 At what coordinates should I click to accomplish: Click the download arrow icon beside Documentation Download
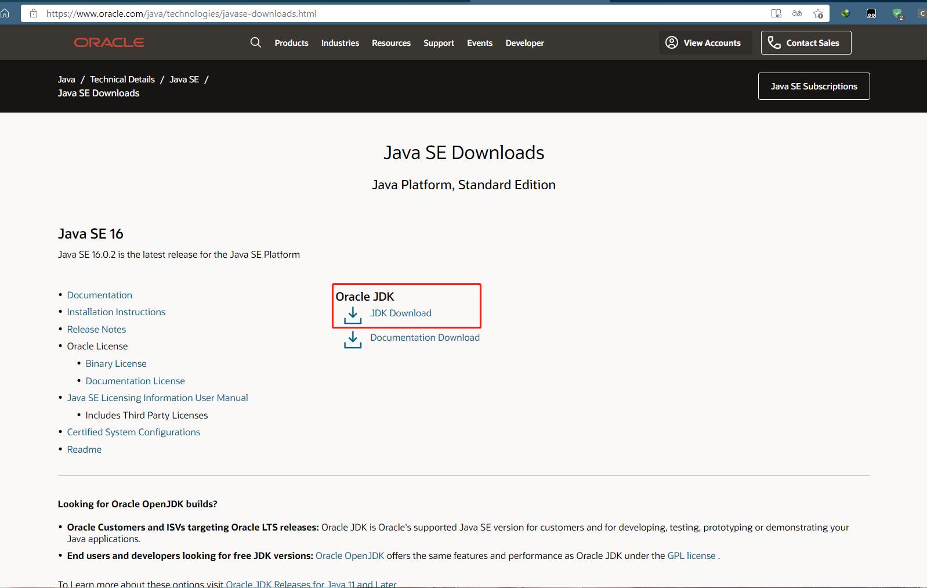point(353,340)
